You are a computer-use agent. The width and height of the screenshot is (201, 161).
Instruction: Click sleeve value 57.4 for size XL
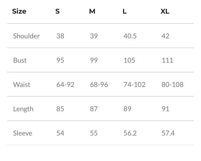168,133
